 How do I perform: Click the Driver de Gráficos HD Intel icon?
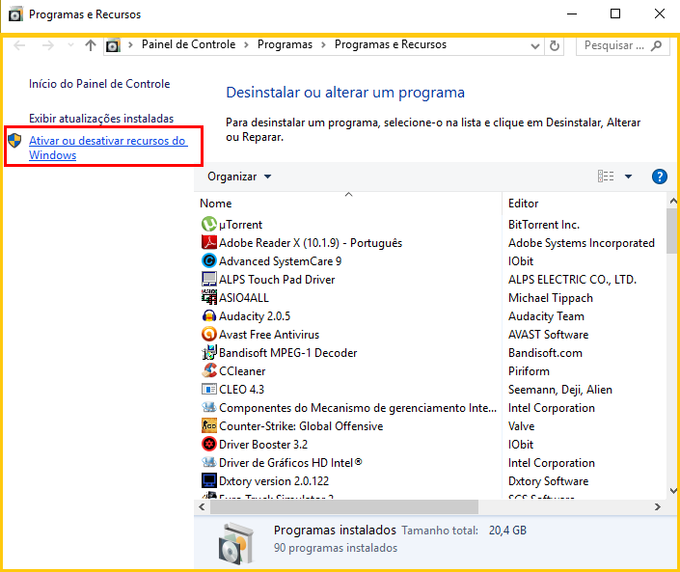pos(209,462)
